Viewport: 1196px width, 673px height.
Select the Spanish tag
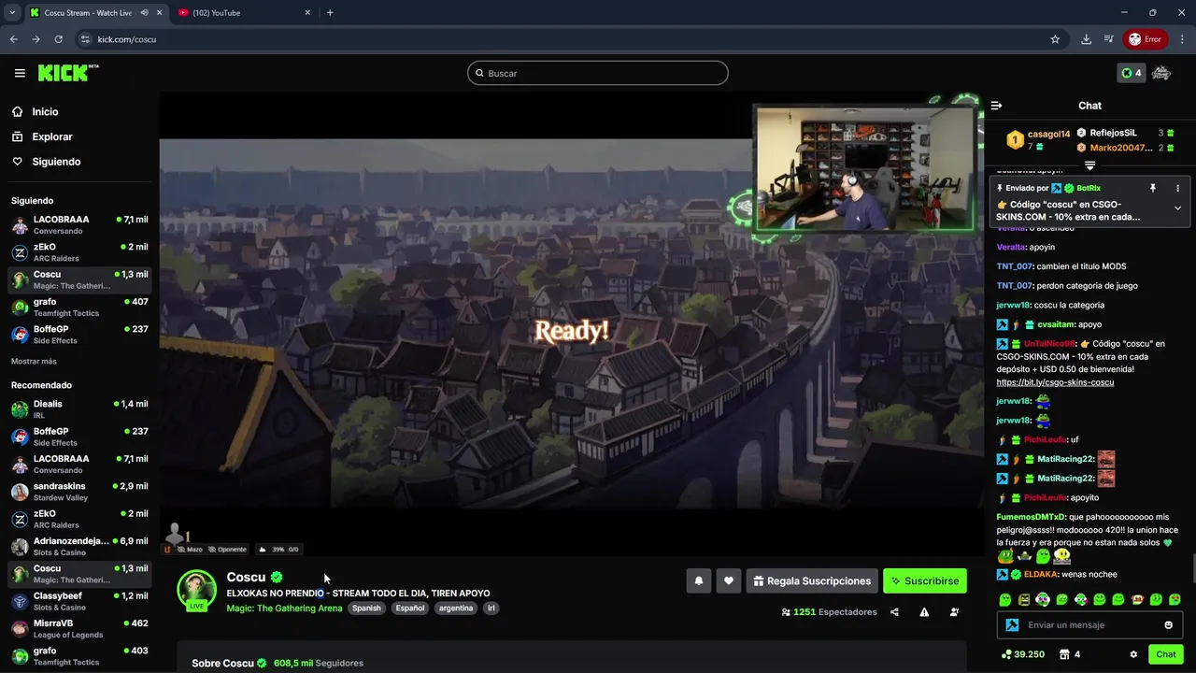click(x=366, y=608)
